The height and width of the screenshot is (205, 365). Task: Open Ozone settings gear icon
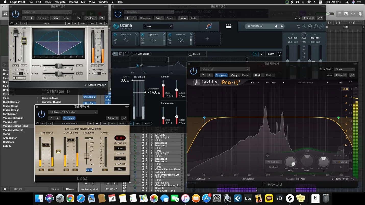coord(310,26)
